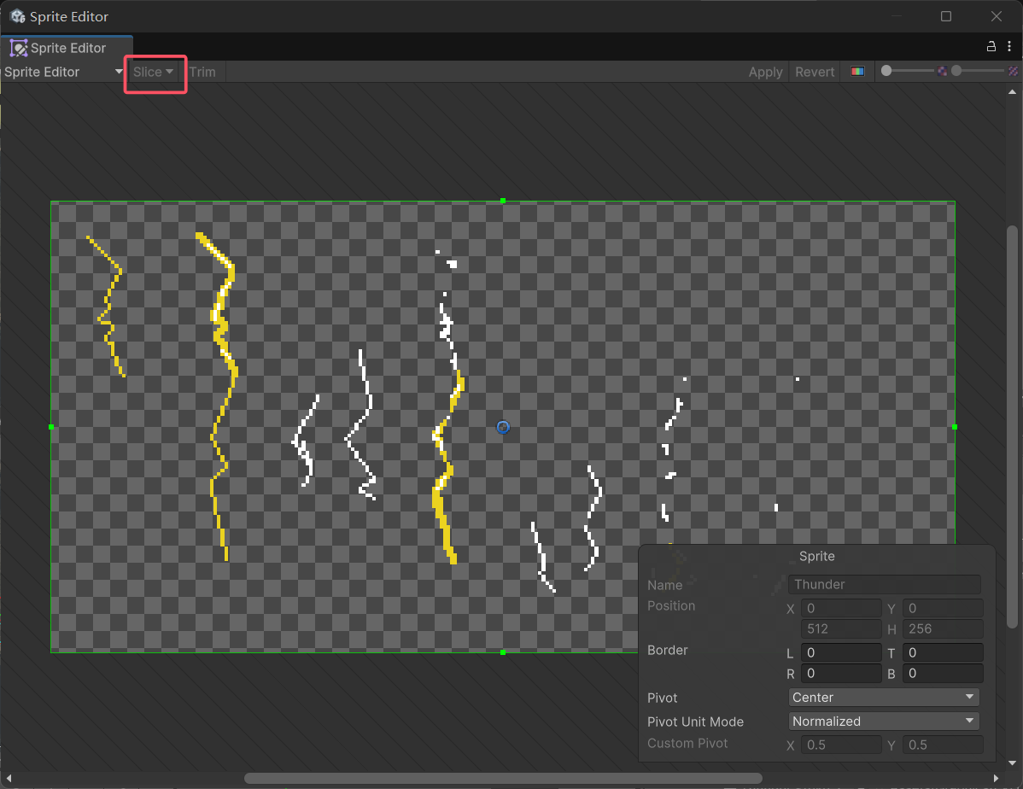Click the Custom Pivot X field

841,745
